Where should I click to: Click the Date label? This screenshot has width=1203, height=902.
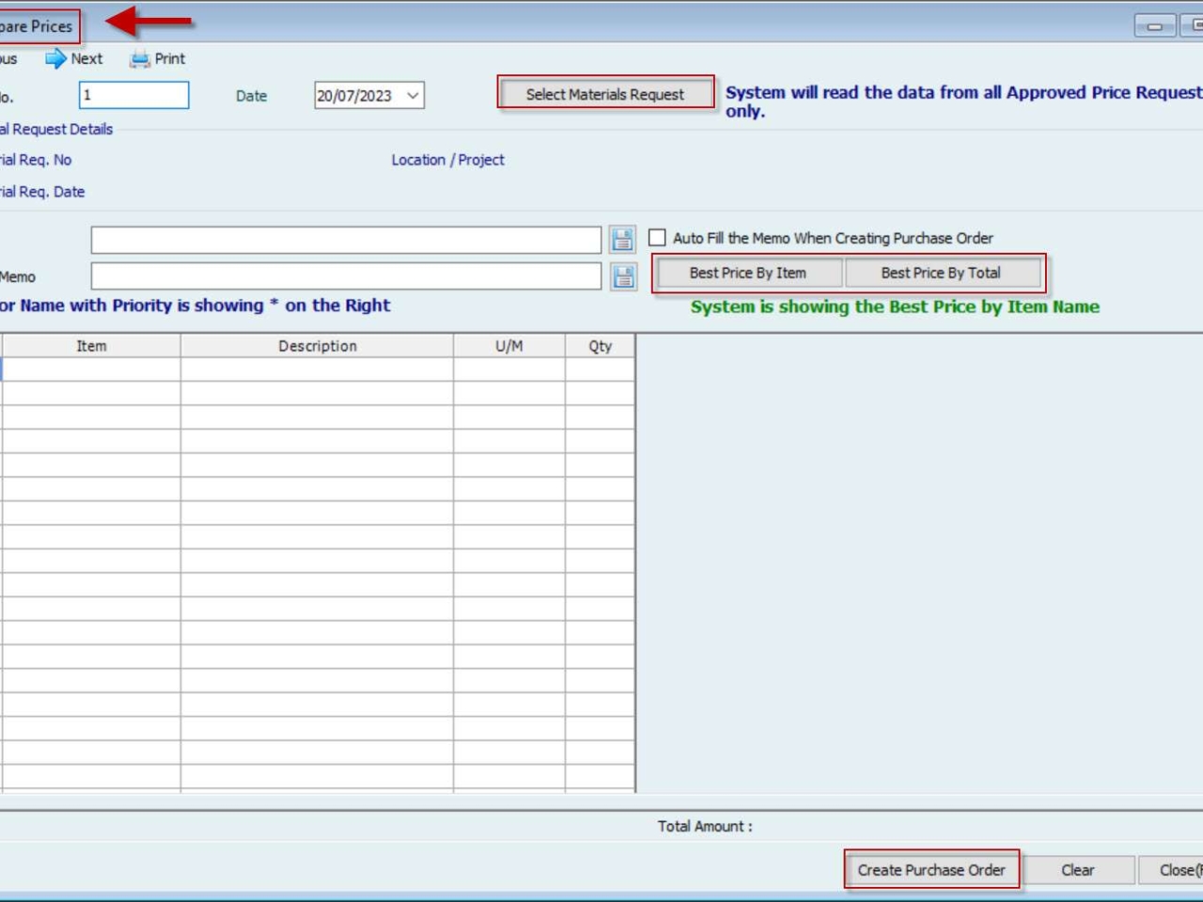pos(251,96)
